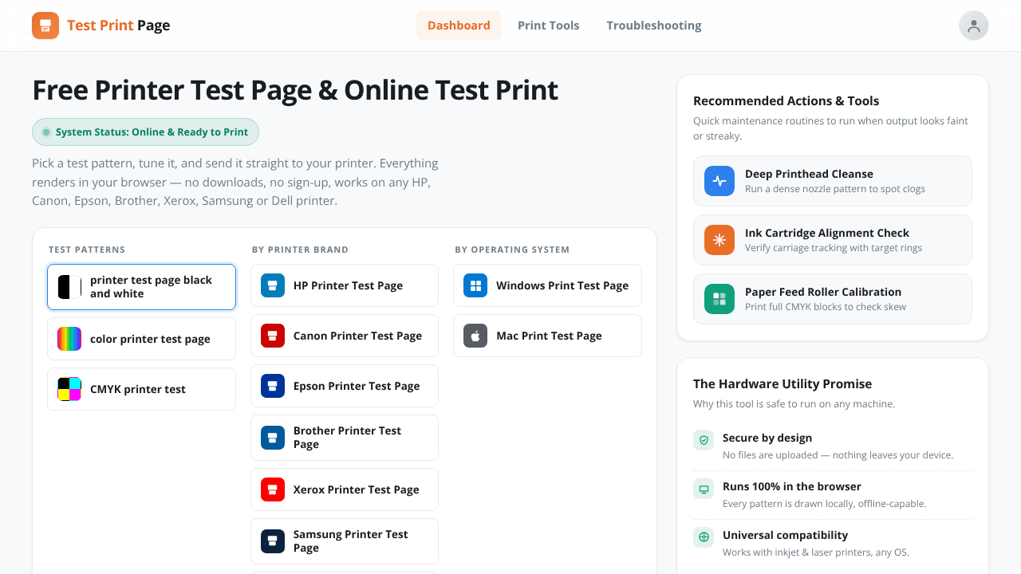
Task: Choose color printer test page
Action: [141, 339]
